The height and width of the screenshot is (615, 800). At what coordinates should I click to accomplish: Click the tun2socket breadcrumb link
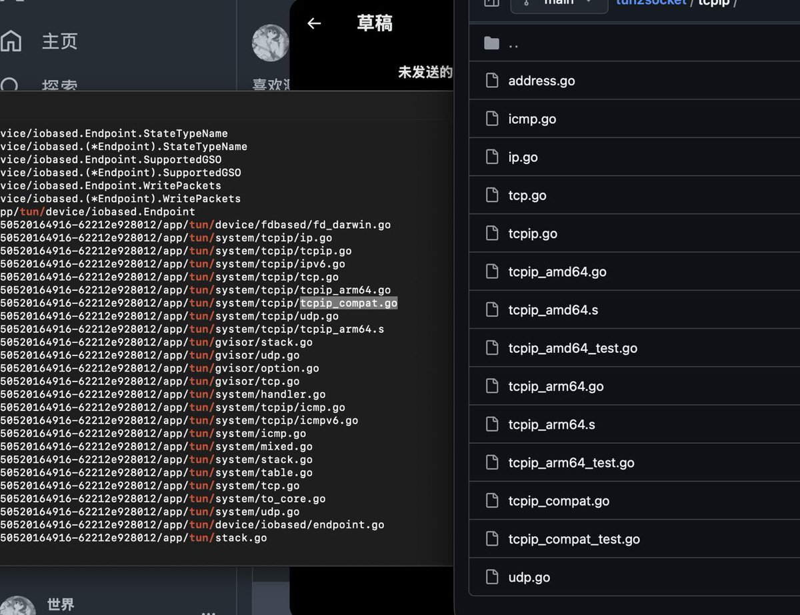(650, 2)
